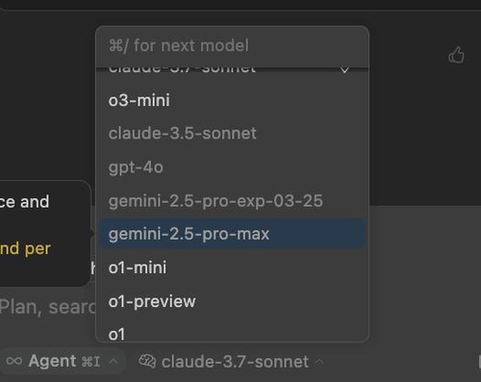Click the chat input placeholder starting with Plan
This screenshot has width=481, height=382.
click(x=47, y=307)
